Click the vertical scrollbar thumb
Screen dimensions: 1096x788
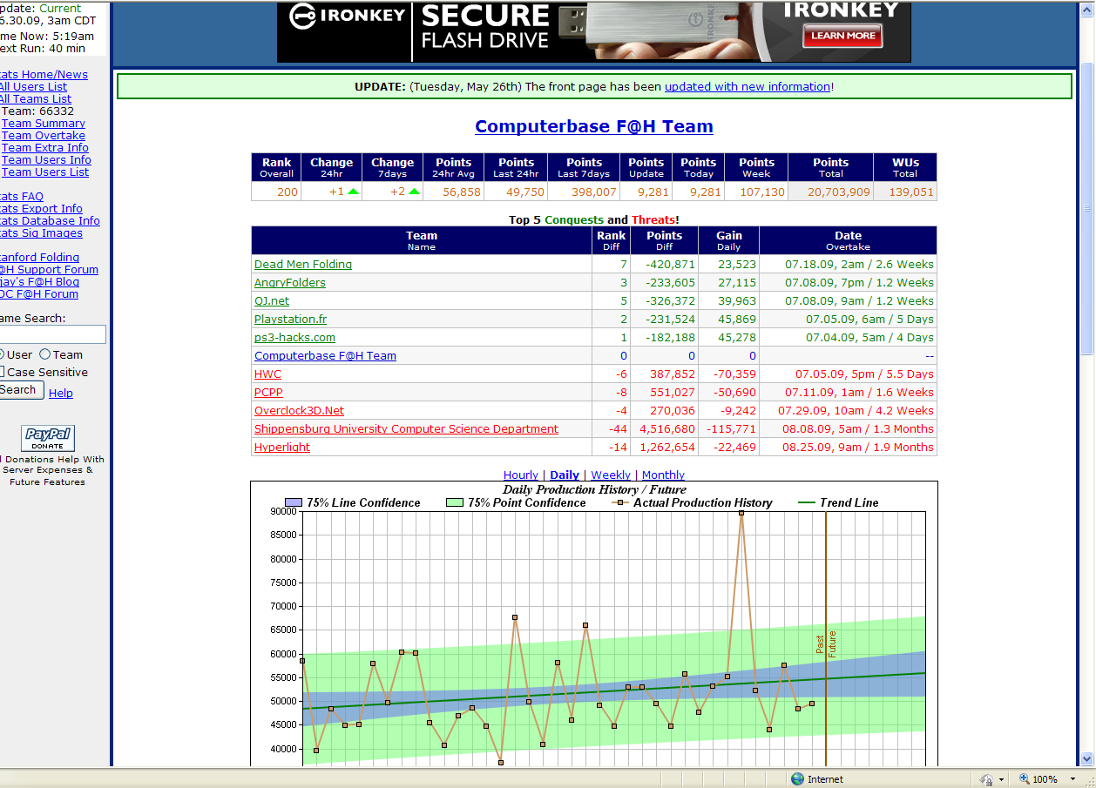[1087, 209]
